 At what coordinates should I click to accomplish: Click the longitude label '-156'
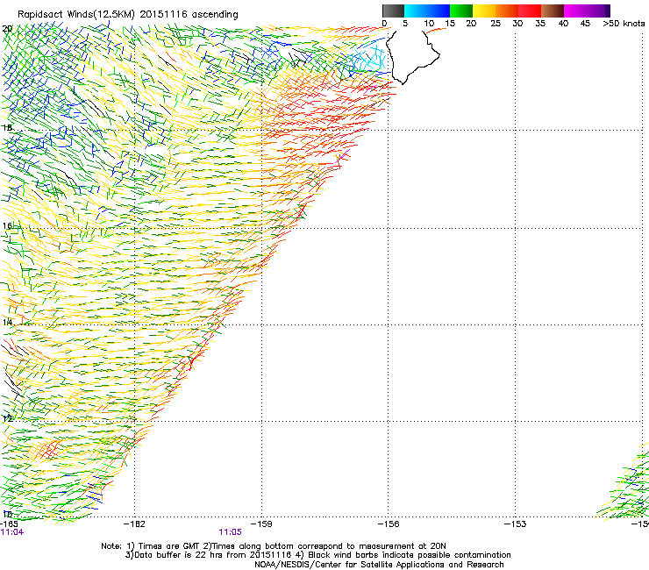pos(389,524)
